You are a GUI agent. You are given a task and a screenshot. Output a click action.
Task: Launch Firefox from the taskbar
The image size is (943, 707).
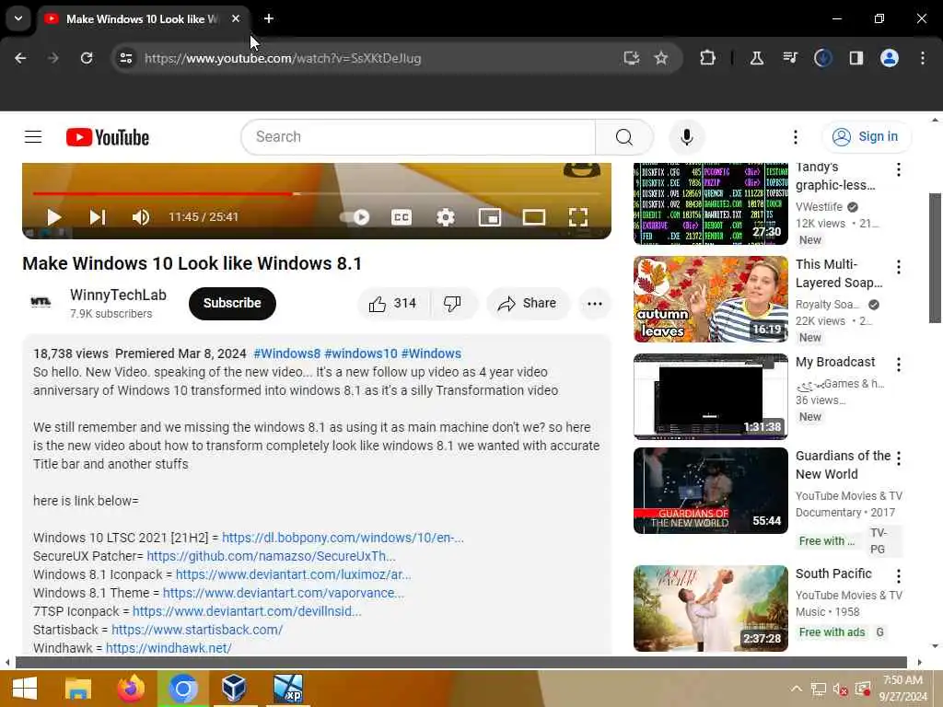click(131, 689)
